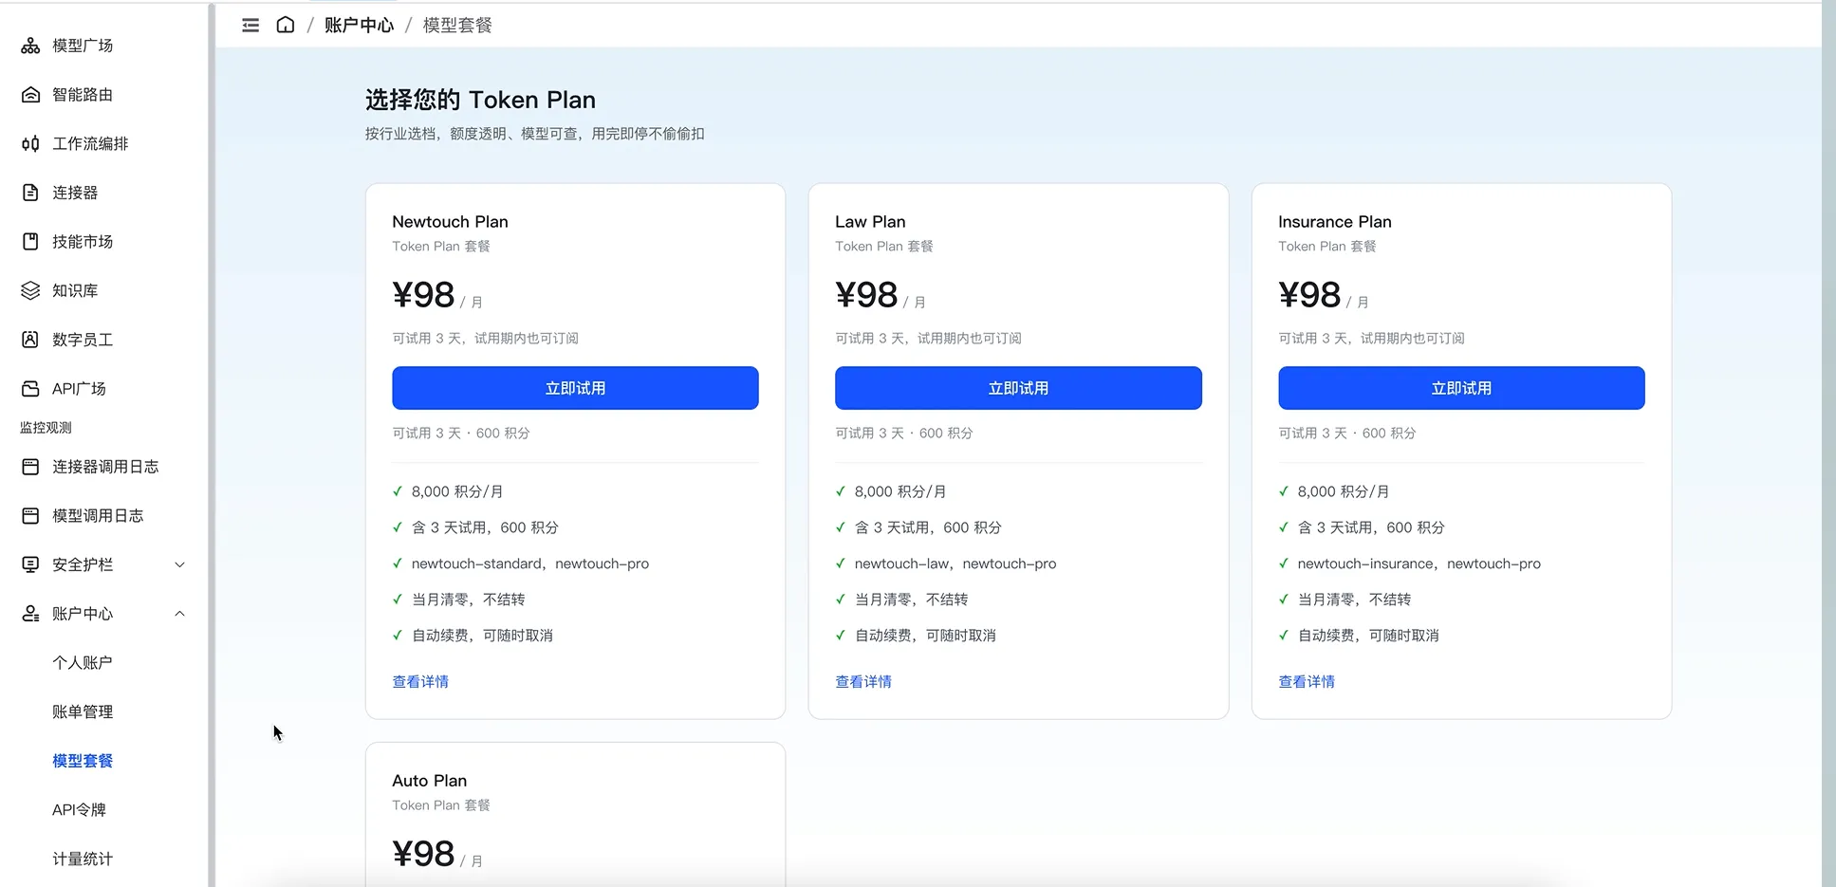Image resolution: width=1836 pixels, height=887 pixels.
Task: Click the 选择您的 Token Plan heading
Action: click(480, 100)
